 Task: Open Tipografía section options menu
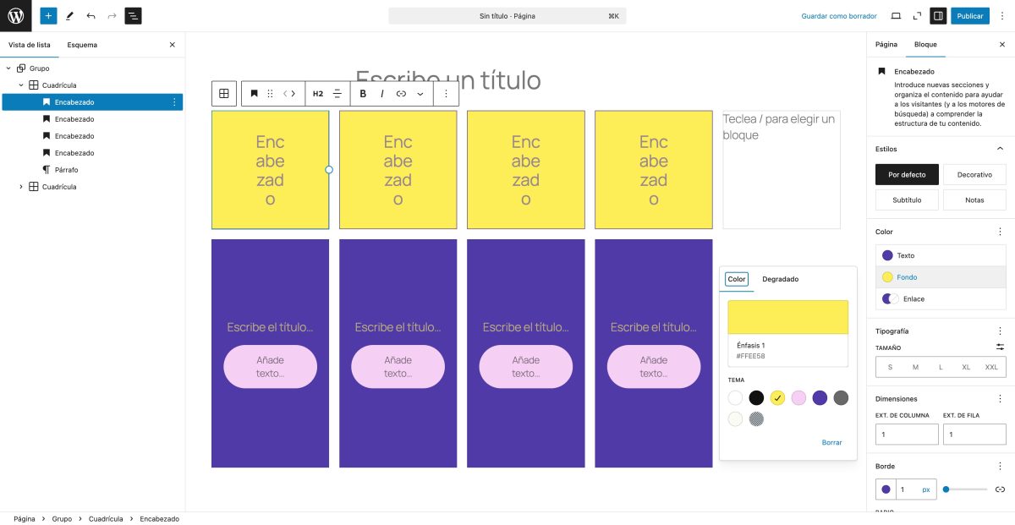click(x=1000, y=331)
